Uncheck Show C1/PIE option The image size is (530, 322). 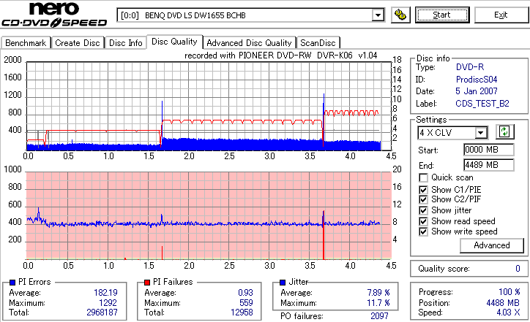coord(423,190)
